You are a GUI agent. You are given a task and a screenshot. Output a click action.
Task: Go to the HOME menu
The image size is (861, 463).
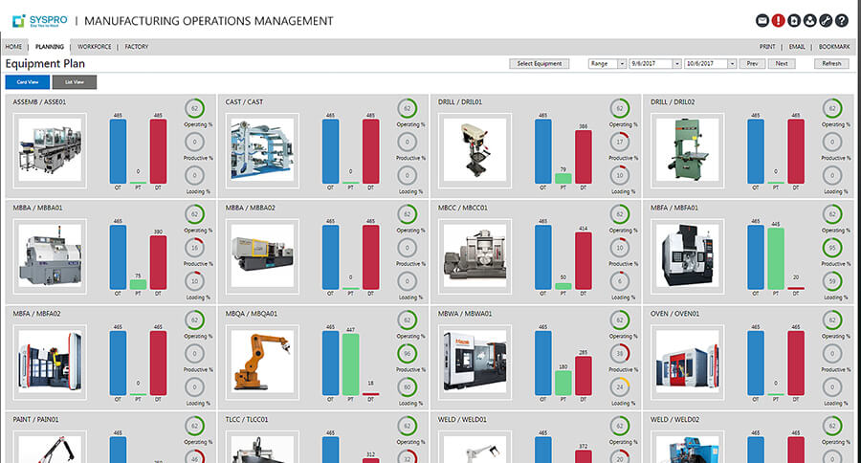(13, 47)
